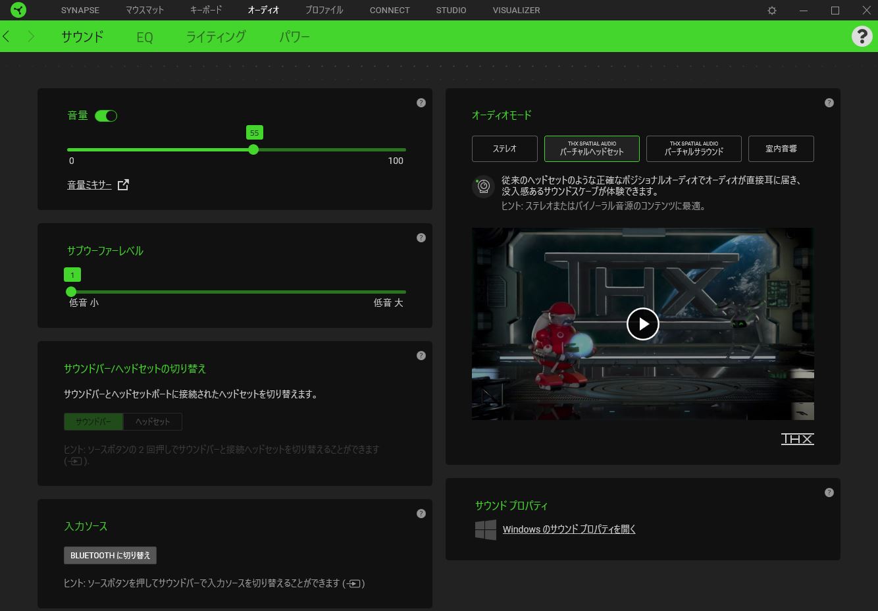This screenshot has height=611, width=878.
Task: Click the BLUETOOTH に切り替え button
Action: tap(110, 555)
